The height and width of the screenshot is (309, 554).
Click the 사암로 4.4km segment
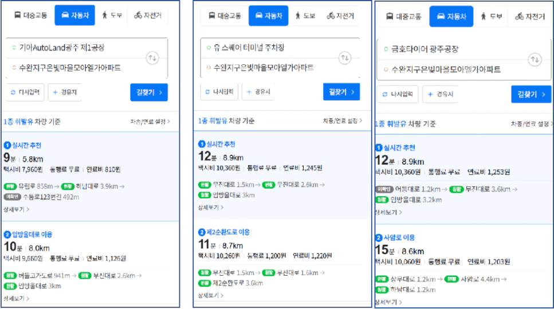pyautogui.click(x=476, y=279)
